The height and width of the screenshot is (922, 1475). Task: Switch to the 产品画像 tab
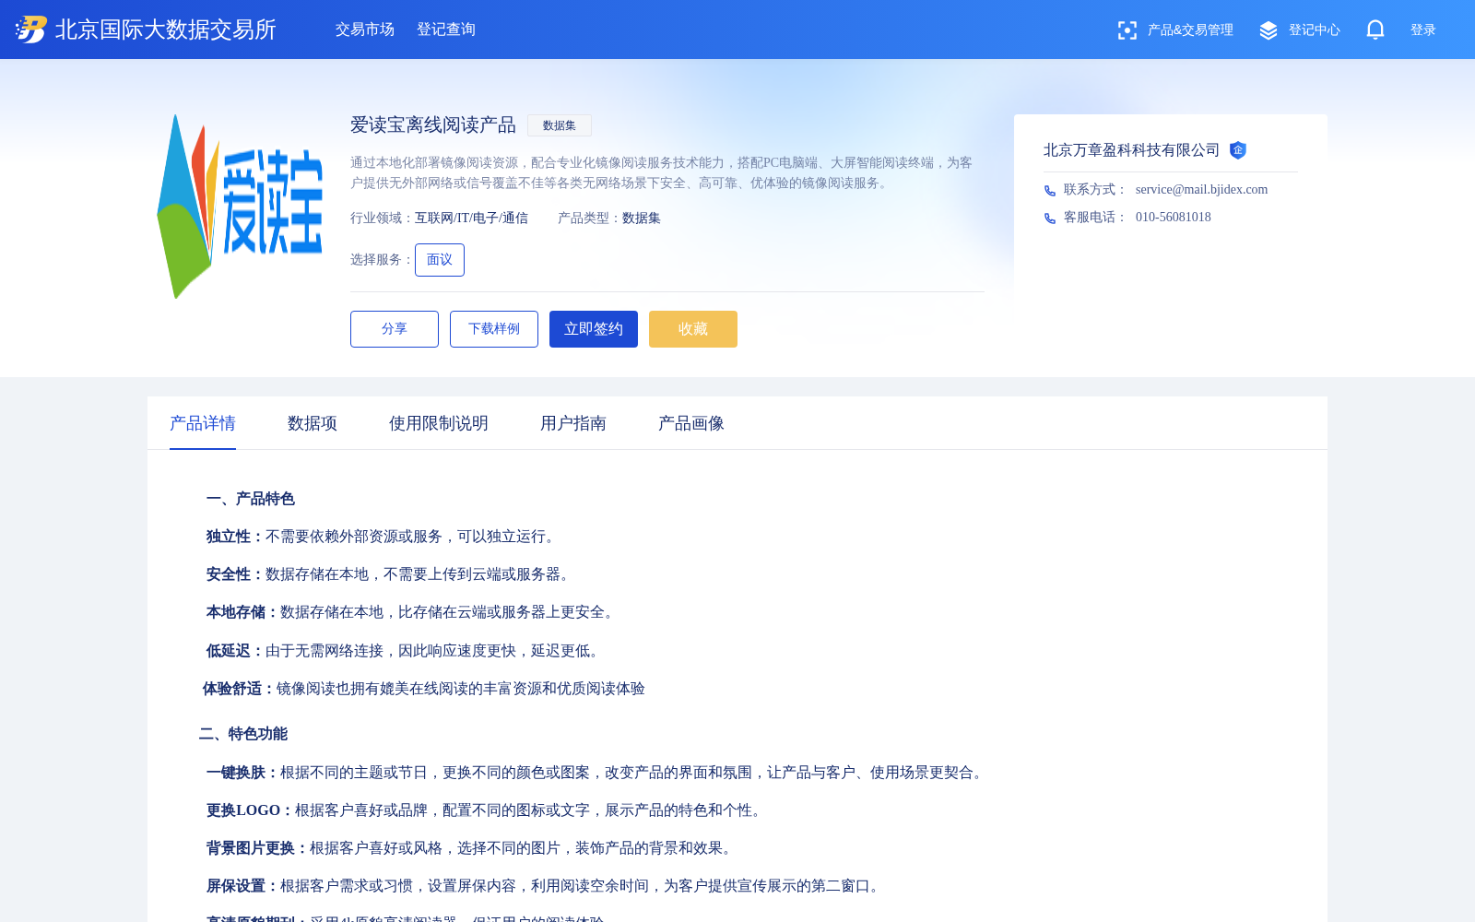click(691, 423)
